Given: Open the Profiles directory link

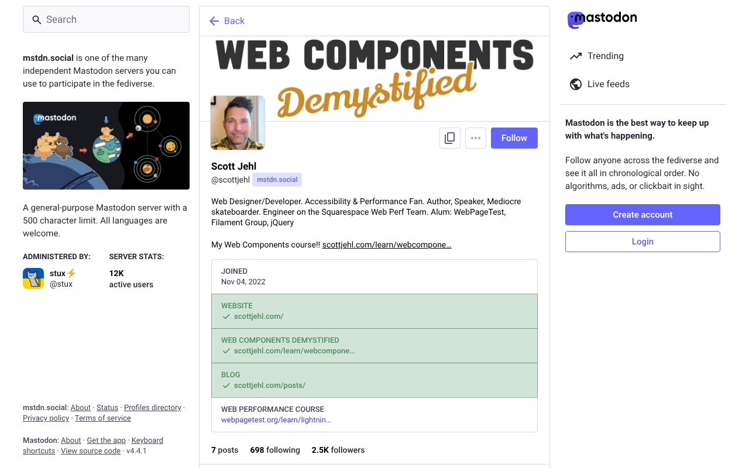Looking at the screenshot, I should tap(152, 408).
